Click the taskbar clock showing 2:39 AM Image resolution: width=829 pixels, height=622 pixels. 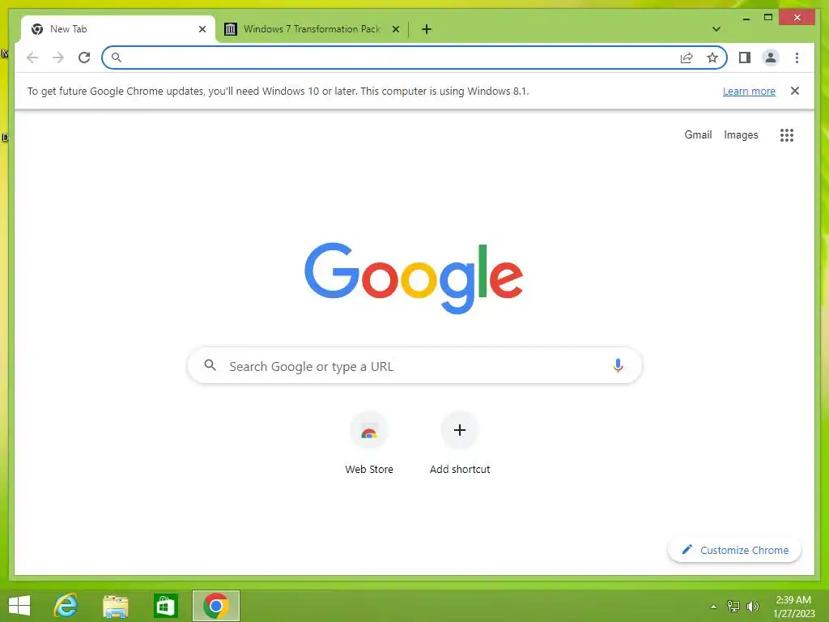pyautogui.click(x=793, y=607)
